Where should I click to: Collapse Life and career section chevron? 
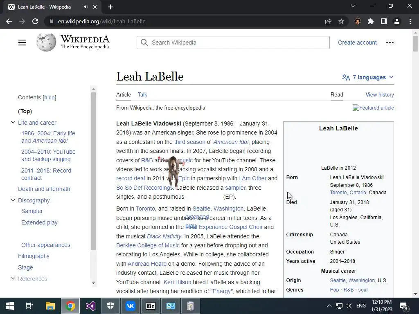coord(13,122)
